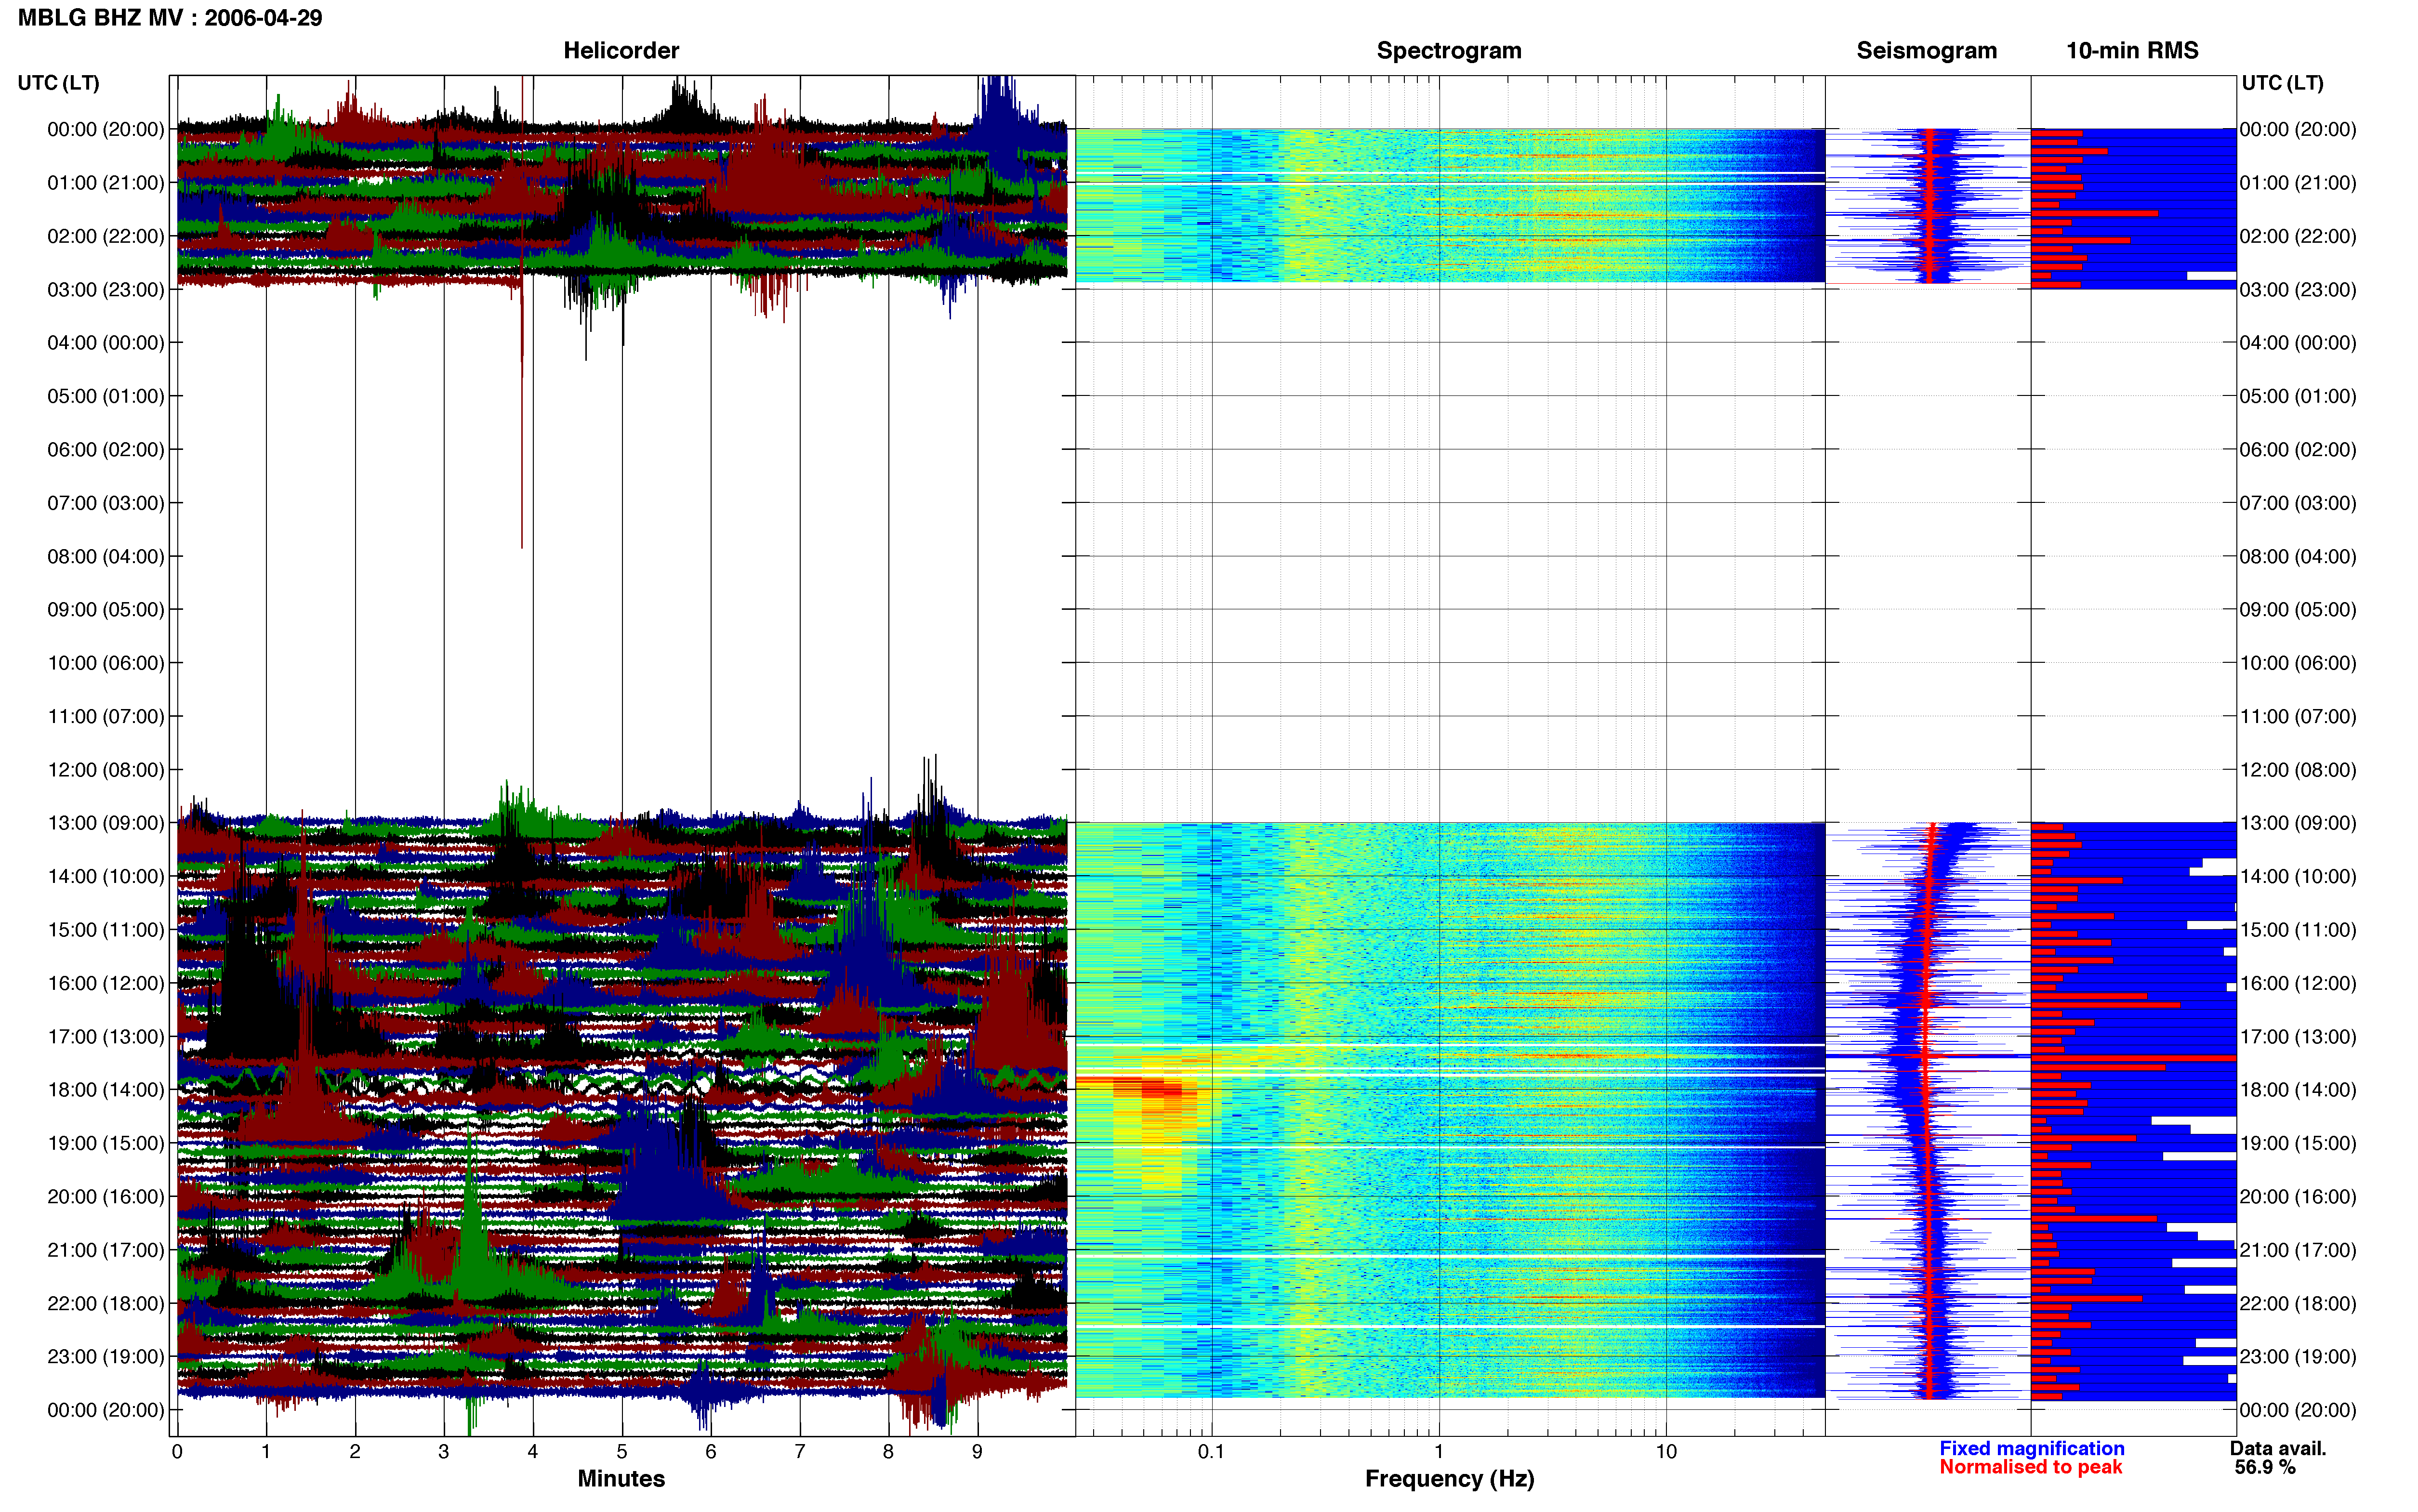This screenshot has height=1512, width=2418.
Task: Click 02:00 (22:00) on the left time axis
Action: (105, 236)
